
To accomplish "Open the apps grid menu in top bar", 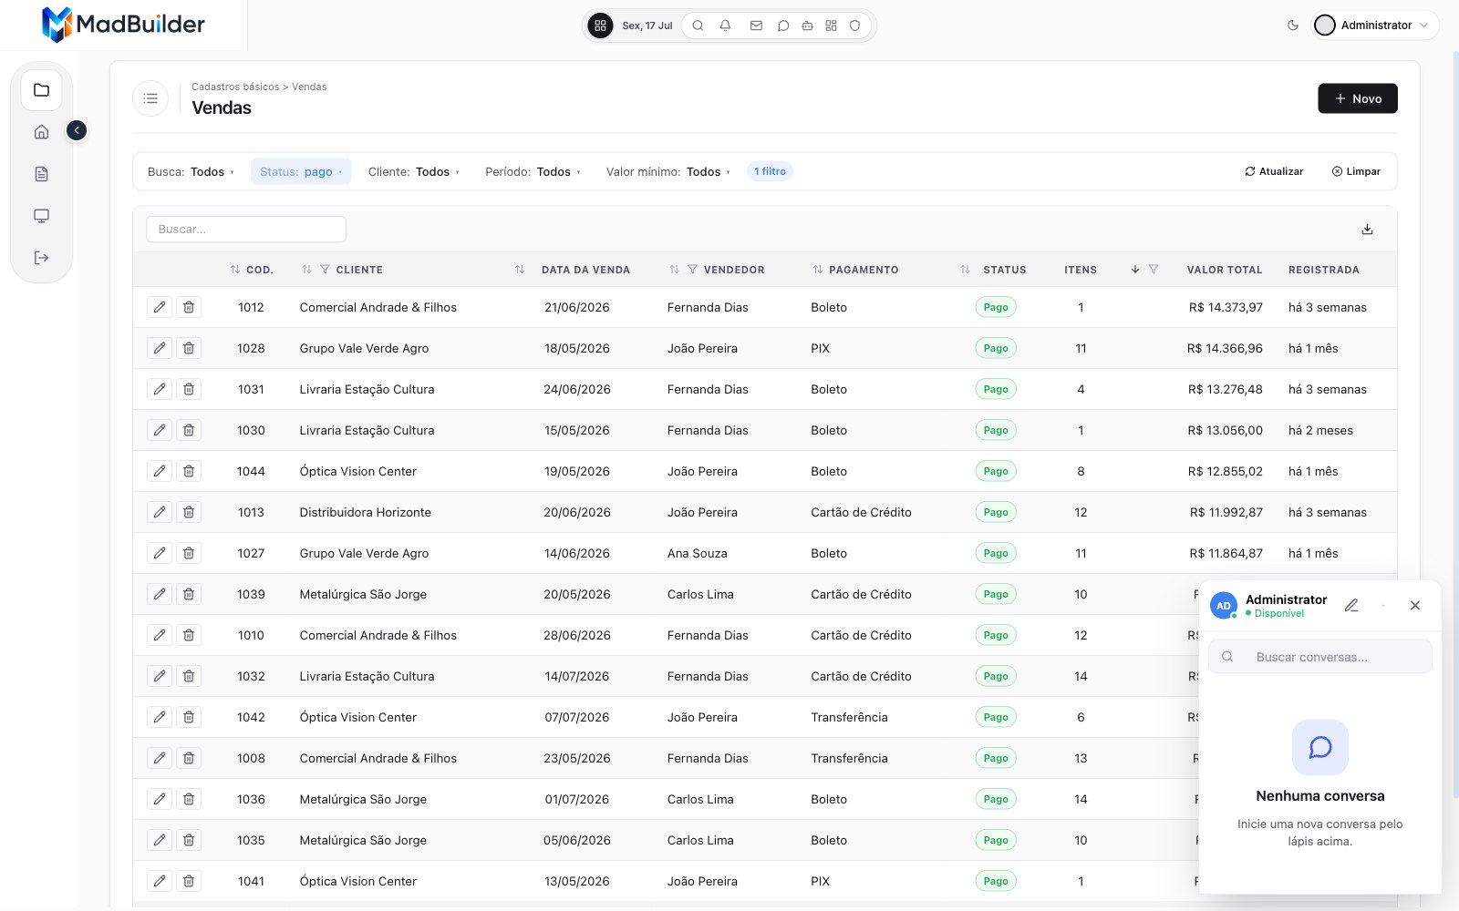I will pos(600,26).
